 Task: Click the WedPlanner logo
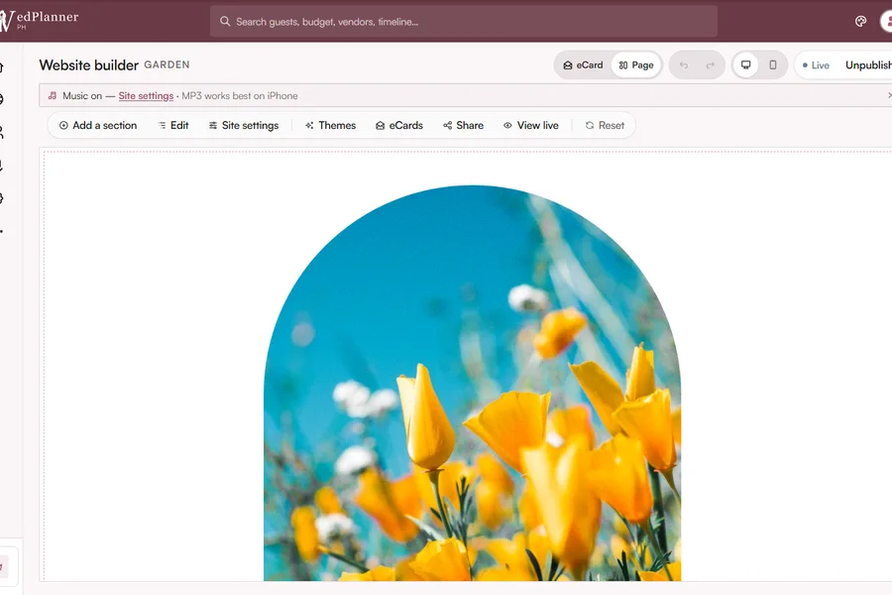pos(39,20)
